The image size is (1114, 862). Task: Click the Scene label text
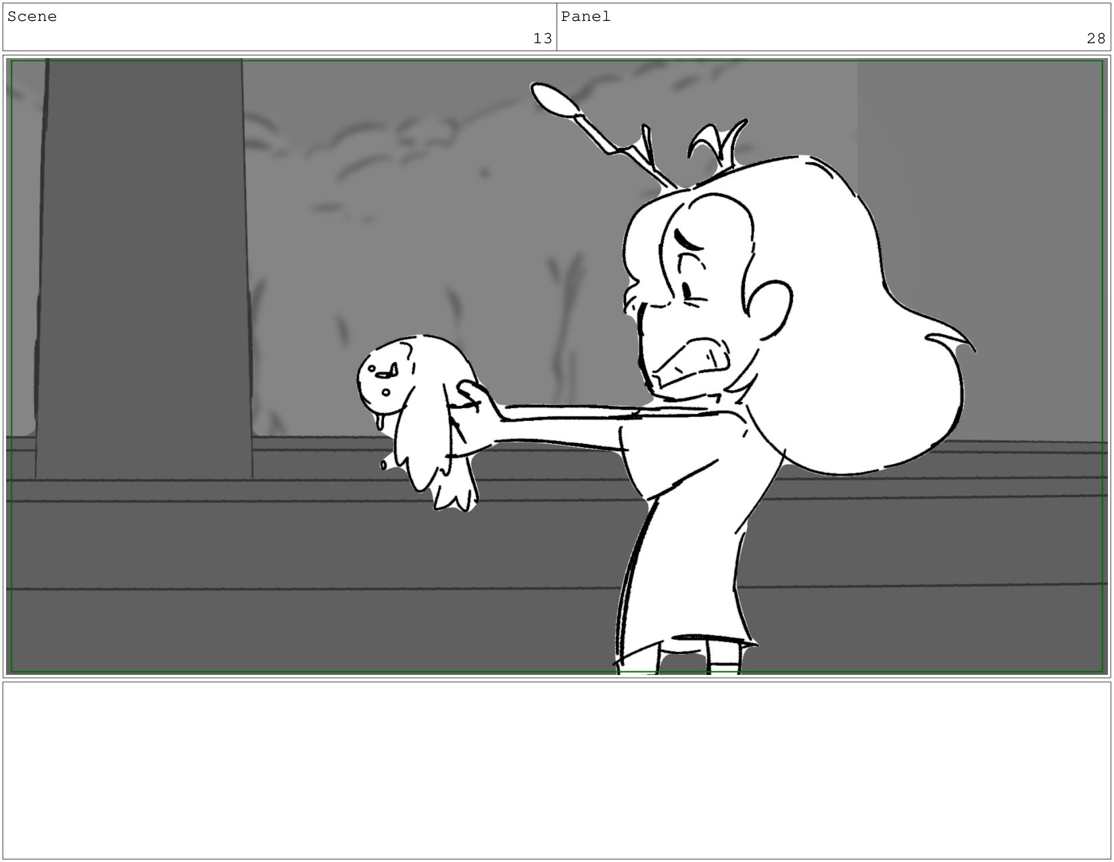pyautogui.click(x=32, y=17)
